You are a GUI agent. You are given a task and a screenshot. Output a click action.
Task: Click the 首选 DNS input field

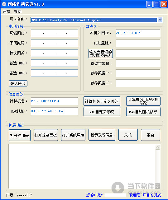pos(55,63)
